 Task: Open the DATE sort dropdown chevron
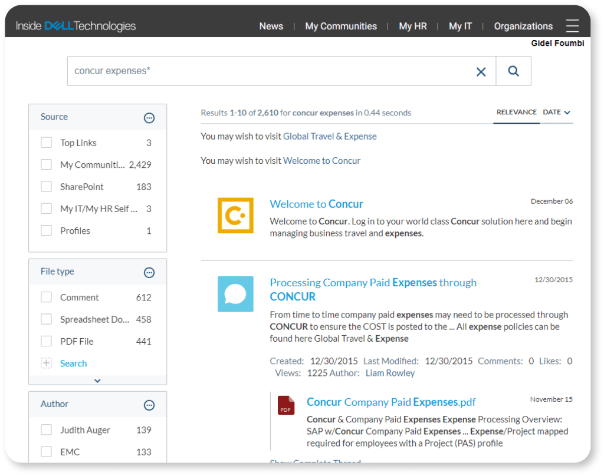(567, 112)
